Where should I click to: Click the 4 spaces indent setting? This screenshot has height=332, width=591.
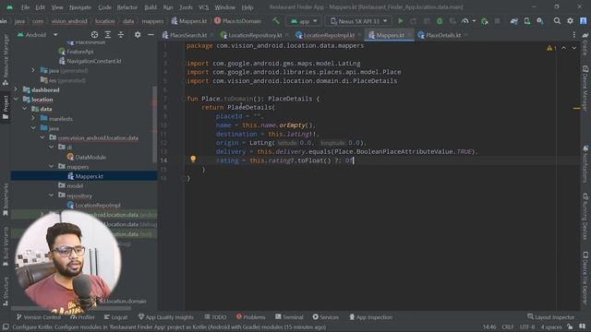(x=551, y=326)
